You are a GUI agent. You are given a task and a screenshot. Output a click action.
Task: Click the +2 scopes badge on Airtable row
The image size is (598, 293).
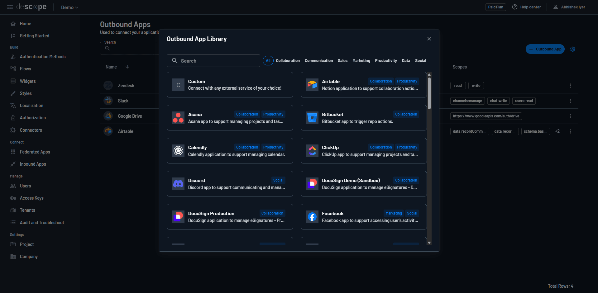click(x=557, y=131)
